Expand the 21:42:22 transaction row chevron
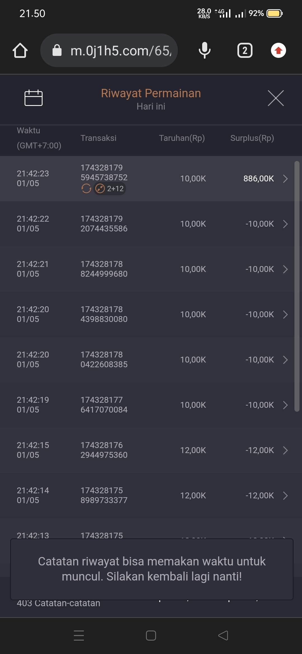This screenshot has height=654, width=302. 285,224
